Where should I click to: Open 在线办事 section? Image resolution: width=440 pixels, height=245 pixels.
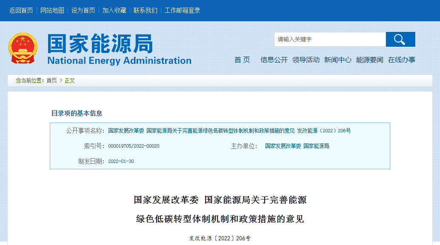pyautogui.click(x=402, y=60)
